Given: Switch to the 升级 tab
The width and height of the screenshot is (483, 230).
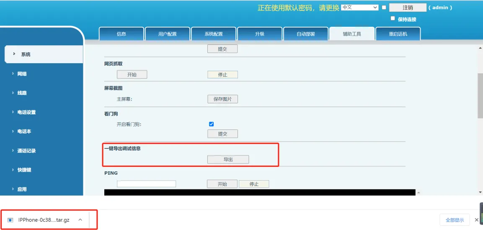Looking at the screenshot, I should [x=260, y=34].
